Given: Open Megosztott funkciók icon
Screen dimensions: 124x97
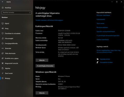Looking at the screenshot, I should pyautogui.click(x=3, y=63).
